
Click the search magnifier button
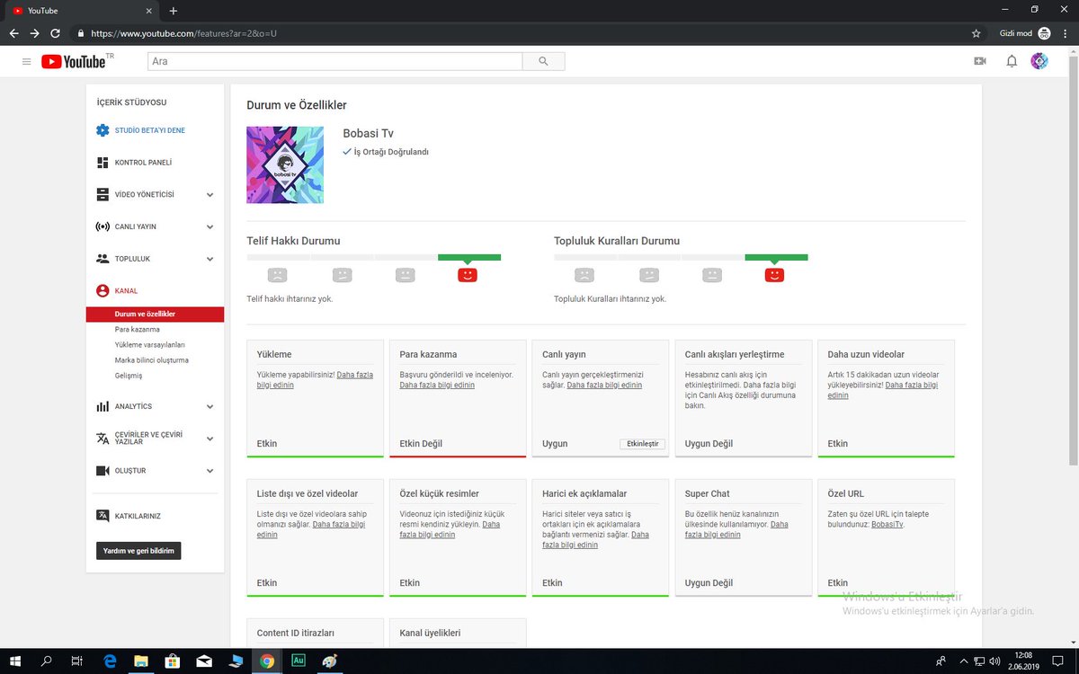pyautogui.click(x=543, y=61)
